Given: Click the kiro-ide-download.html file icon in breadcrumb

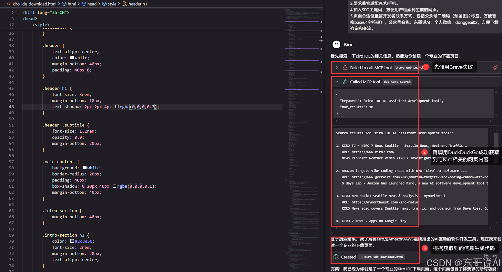Looking at the screenshot, I should pos(9,4).
